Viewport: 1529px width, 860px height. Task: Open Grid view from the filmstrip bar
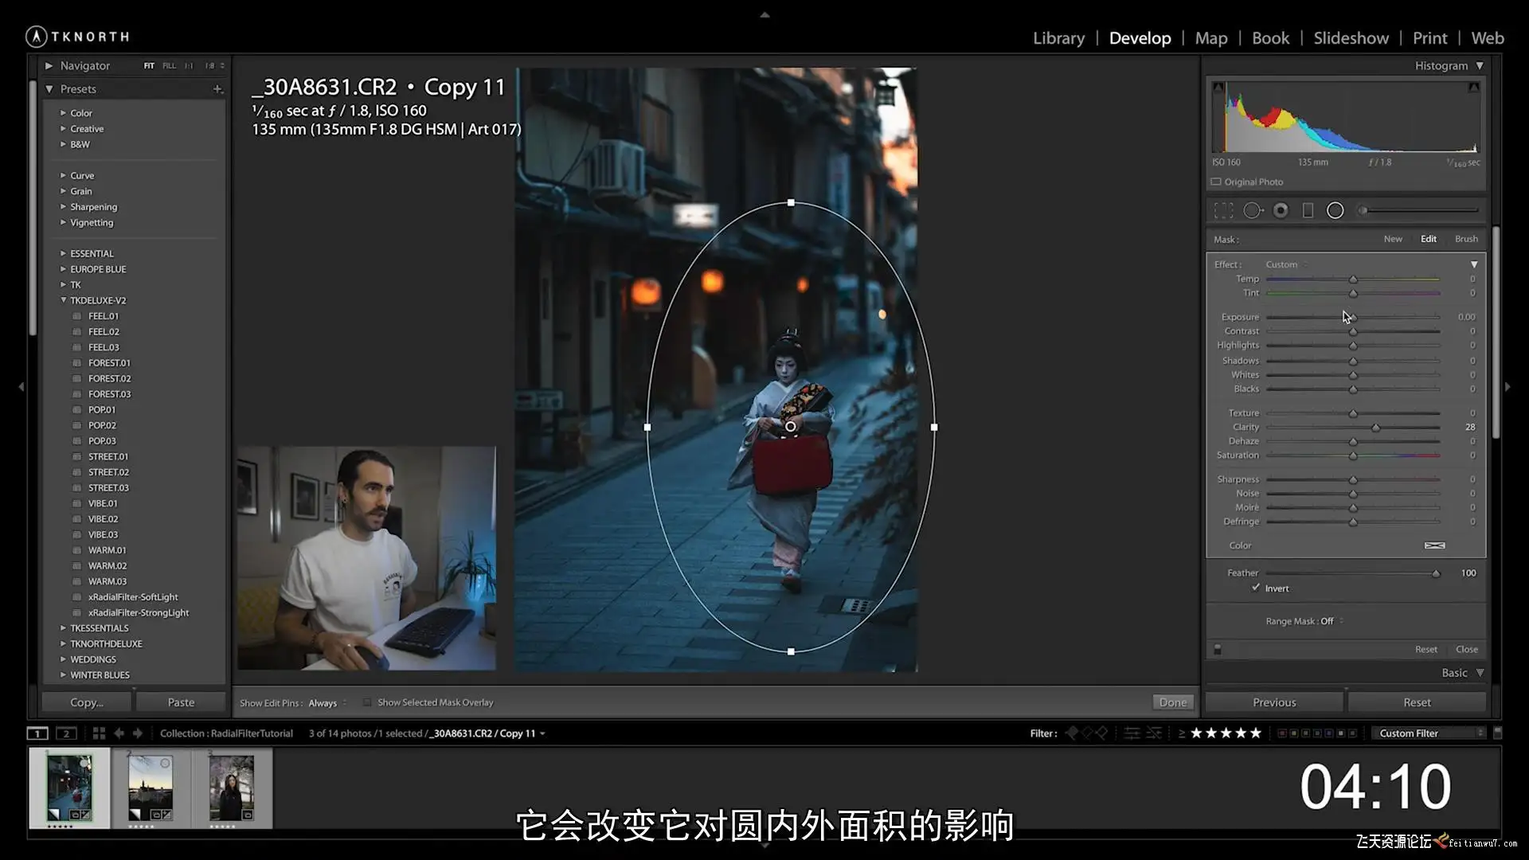click(99, 733)
